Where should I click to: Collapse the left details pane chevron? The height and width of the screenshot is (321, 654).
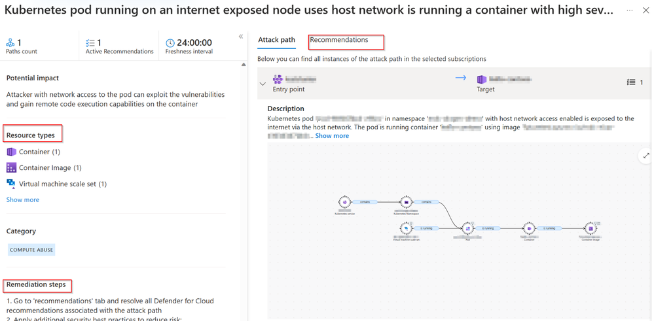[x=241, y=37]
